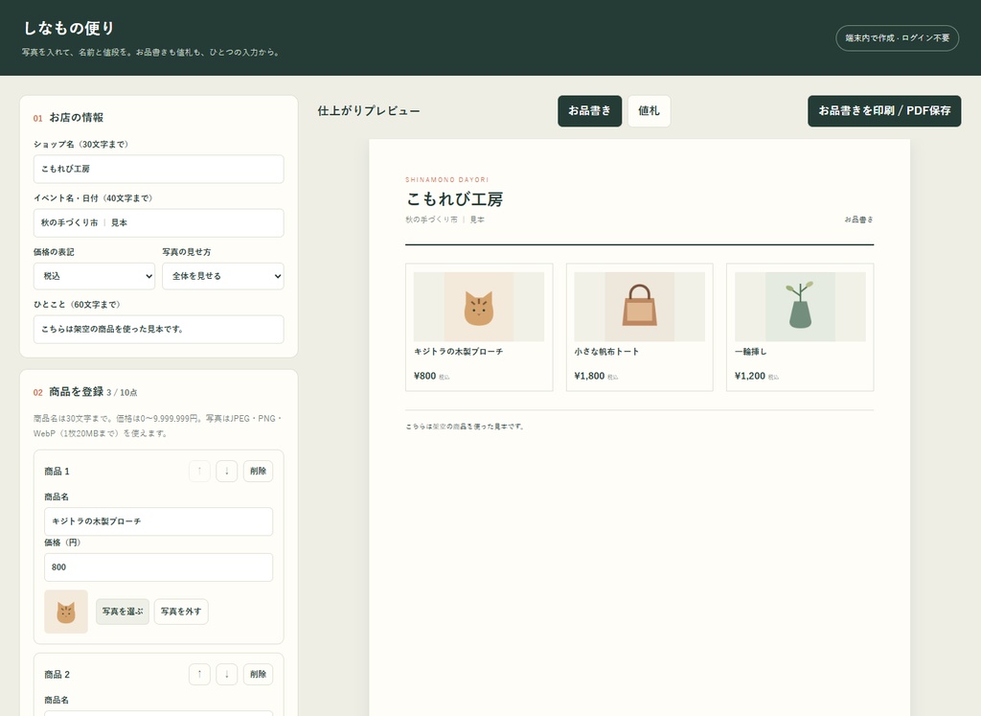Click the 端末内で作成・ログイン不要 badge
Screen dimensions: 981x716
coord(897,38)
